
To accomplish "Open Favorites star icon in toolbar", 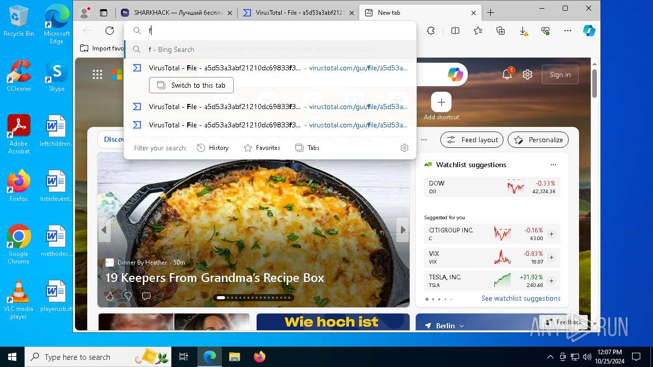I will [478, 31].
